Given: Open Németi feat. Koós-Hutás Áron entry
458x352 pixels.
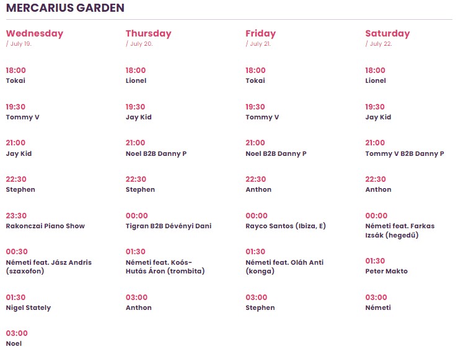Looking at the screenshot, I should point(165,267).
